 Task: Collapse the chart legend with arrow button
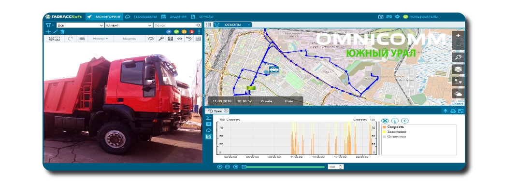pyautogui.click(x=404, y=121)
